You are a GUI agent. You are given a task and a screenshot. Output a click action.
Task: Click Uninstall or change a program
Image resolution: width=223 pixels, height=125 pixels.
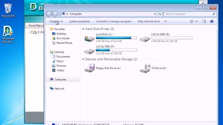tap(114, 22)
